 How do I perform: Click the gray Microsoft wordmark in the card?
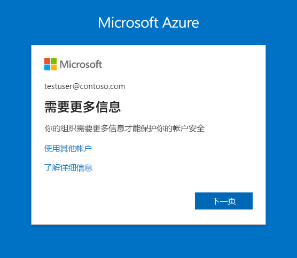81,64
